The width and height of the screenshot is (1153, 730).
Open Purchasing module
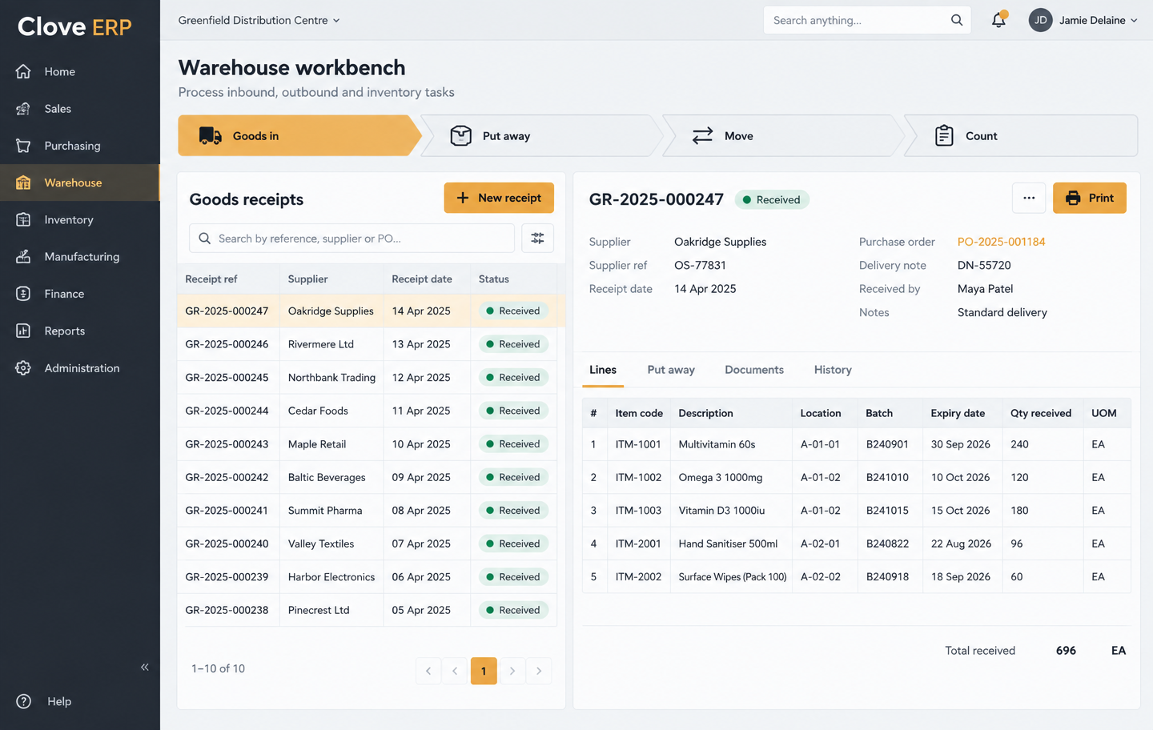[x=80, y=146]
